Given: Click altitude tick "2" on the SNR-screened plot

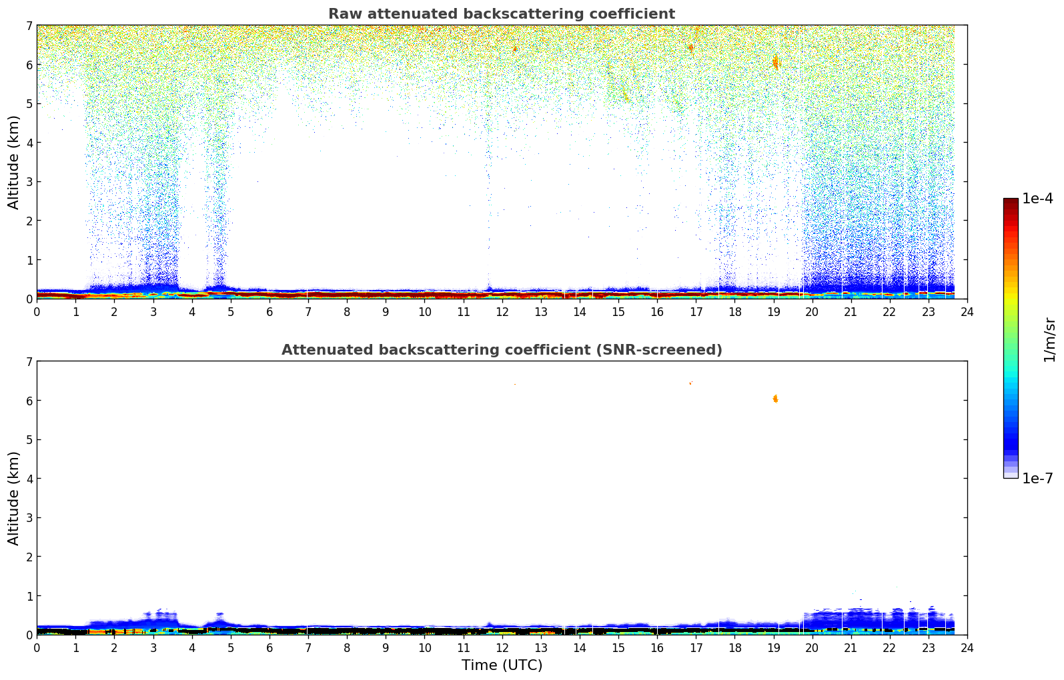Looking at the screenshot, I should click(29, 556).
